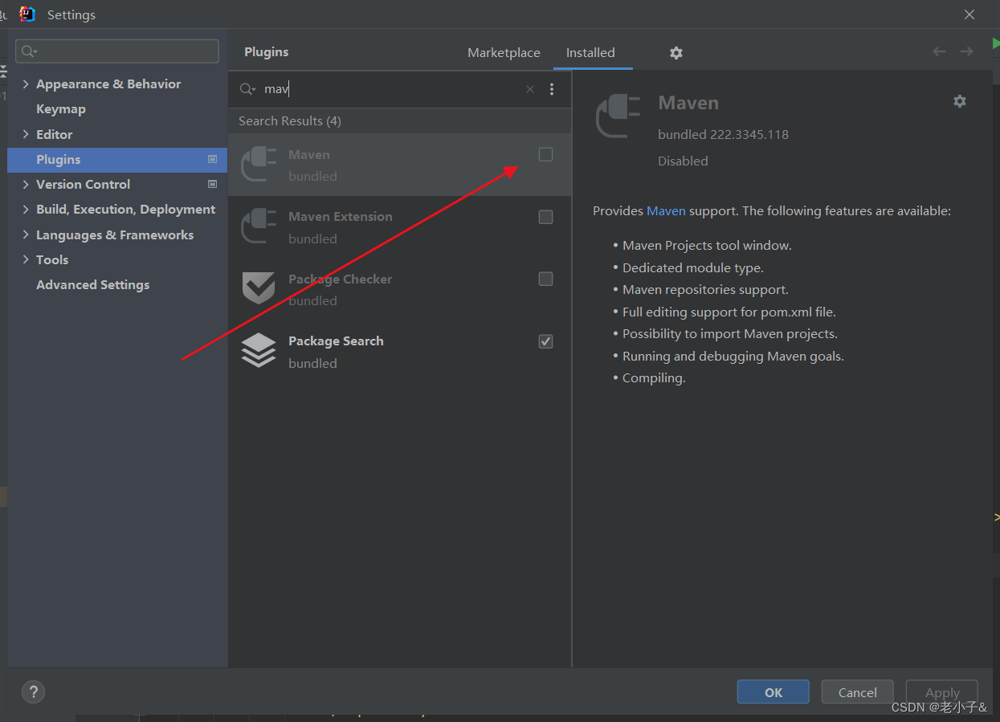Viewport: 1000px width, 722px height.
Task: Disable the Package Search plugin checkbox
Action: tap(545, 341)
